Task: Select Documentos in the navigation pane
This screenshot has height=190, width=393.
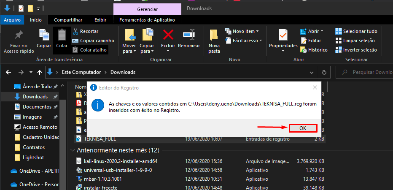Action: pos(37,107)
